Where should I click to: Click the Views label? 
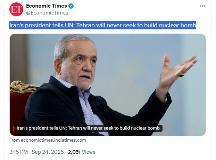click(x=89, y=152)
